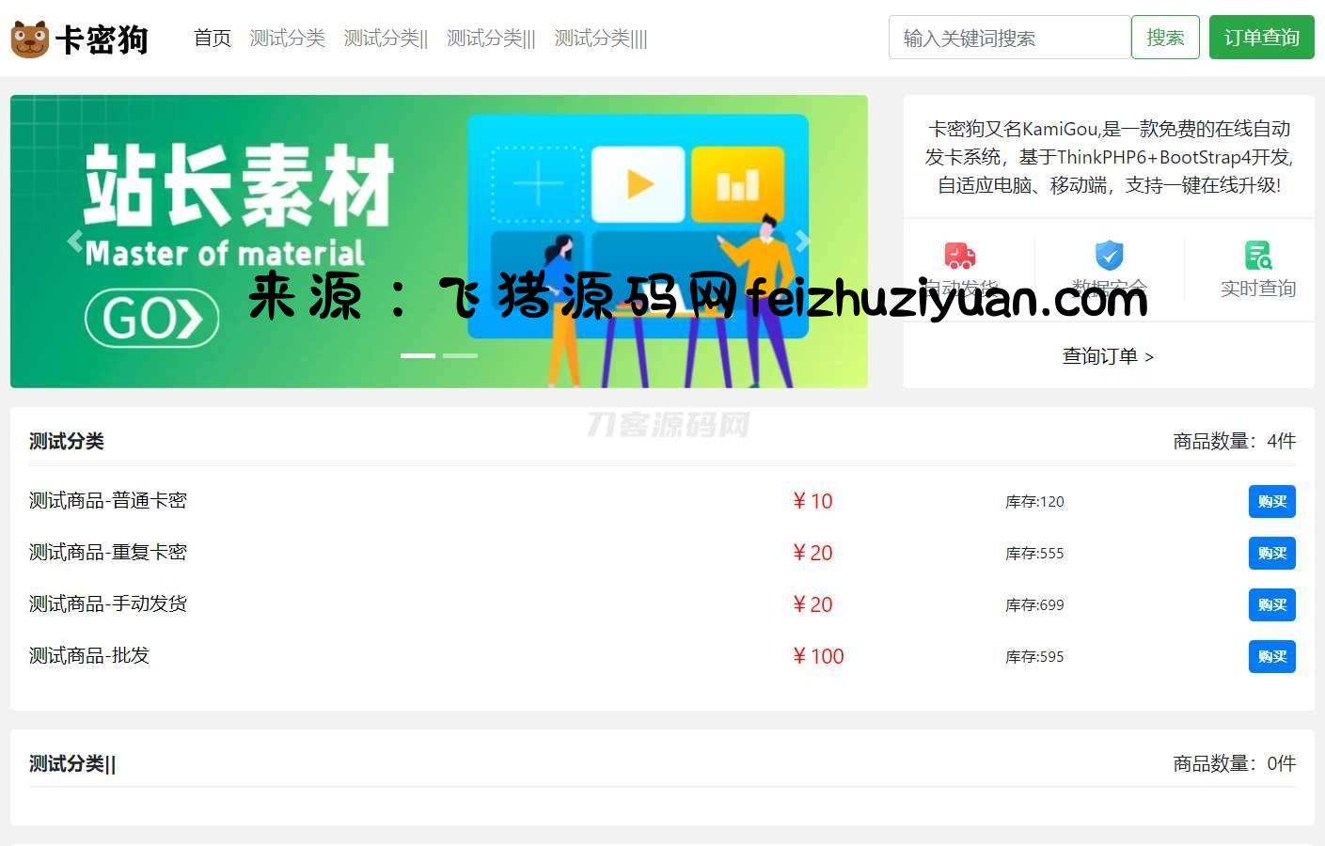Screen dimensions: 1325x846
Task: Open the 测试分类 navigation menu item
Action: coord(287,39)
